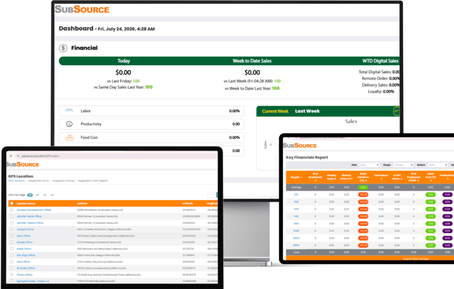Check the Jennifer Home Office row checkbox
Image resolution: width=454 pixels, height=289 pixels.
11,216
